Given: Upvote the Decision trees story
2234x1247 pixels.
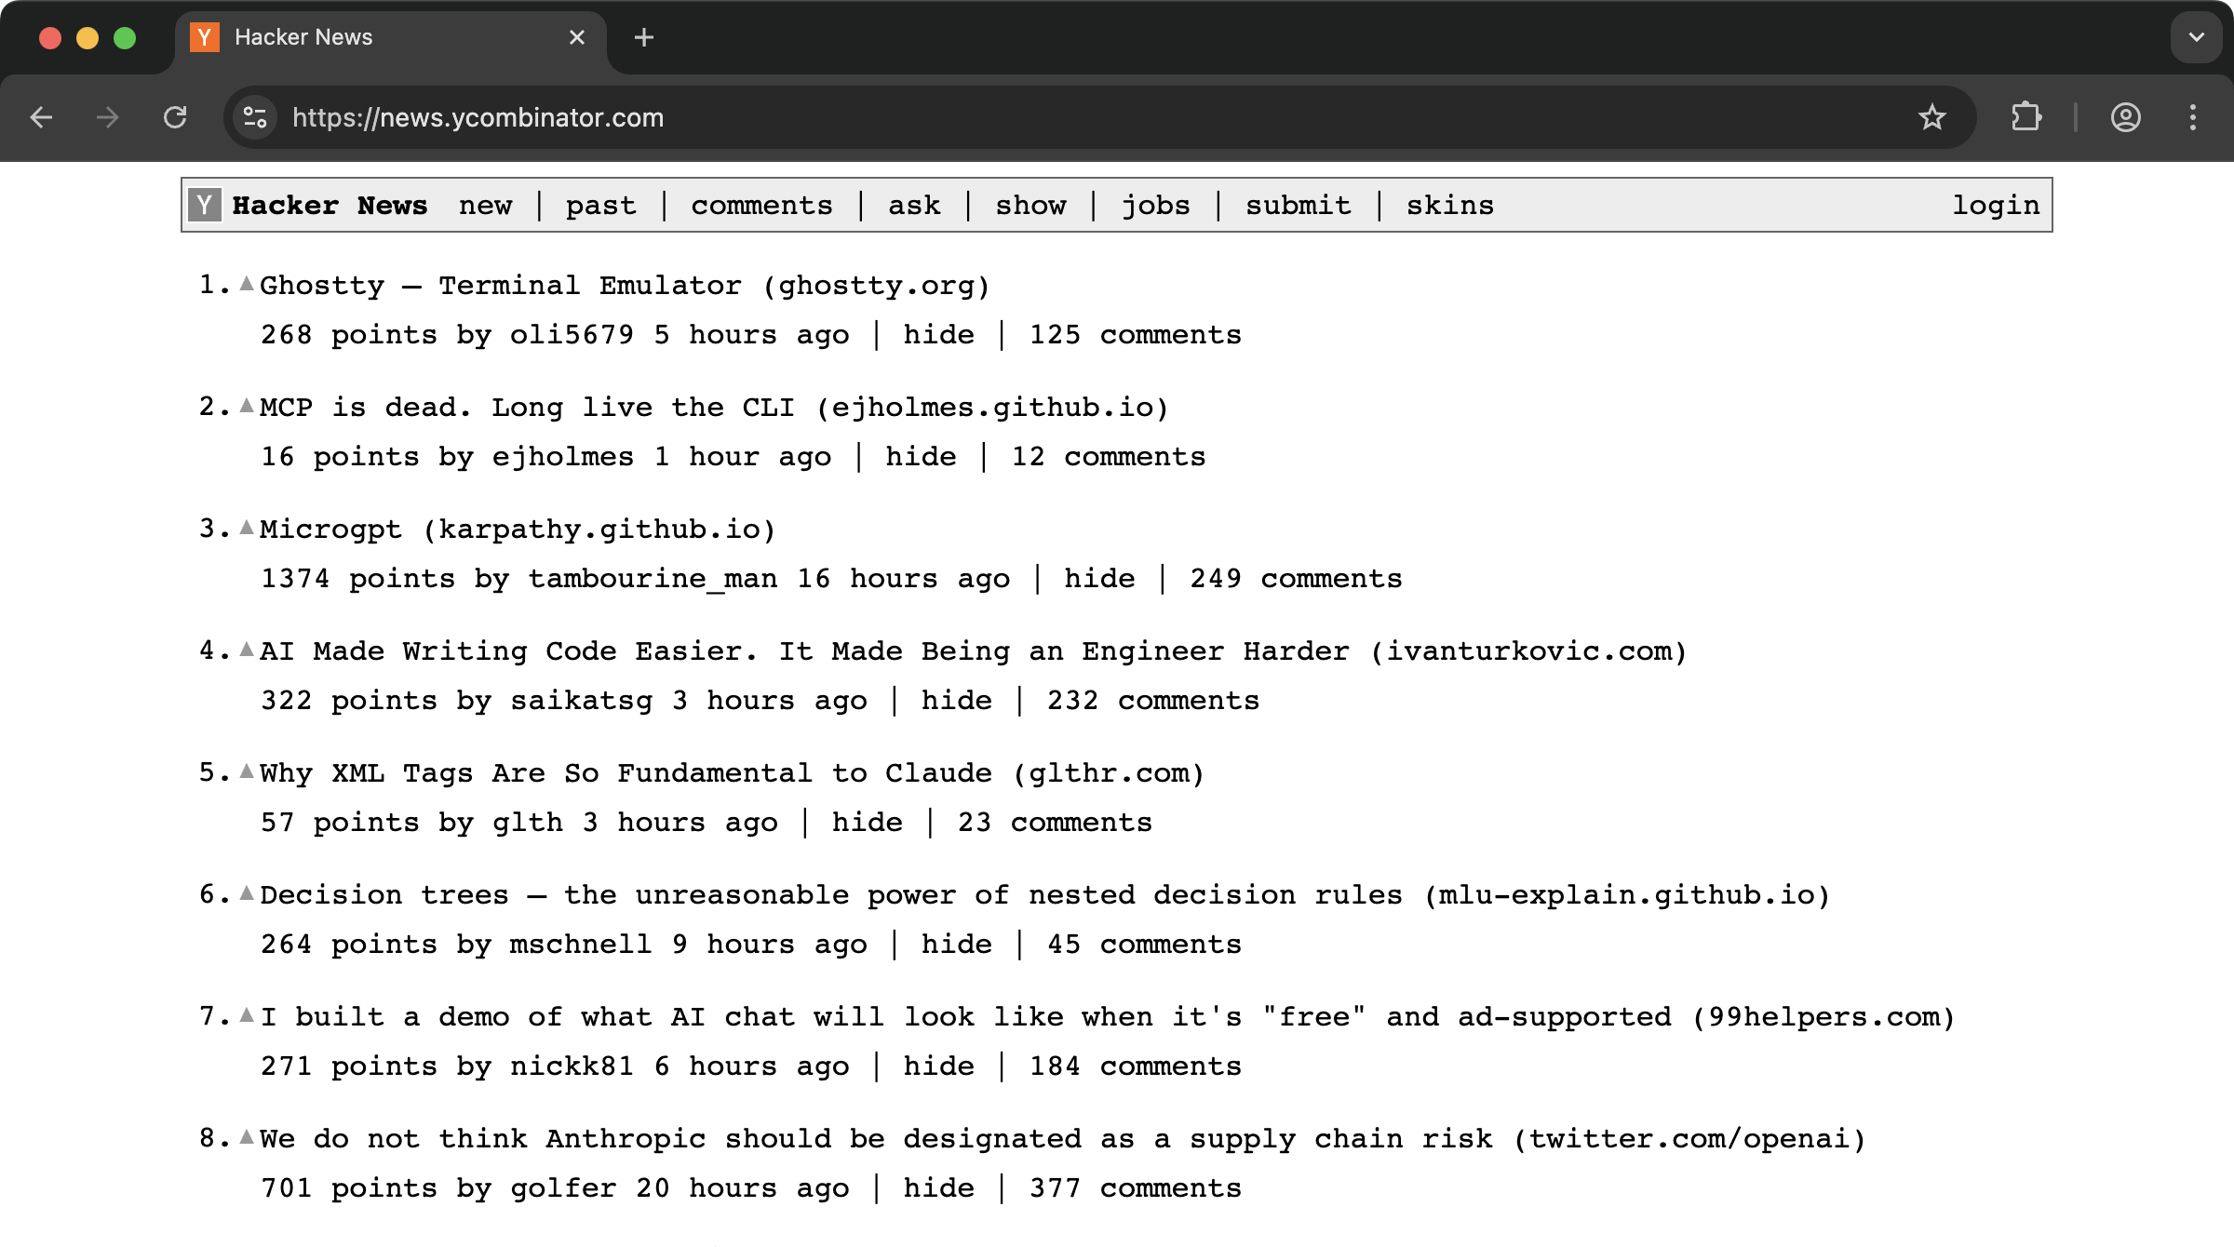Looking at the screenshot, I should pos(247,893).
